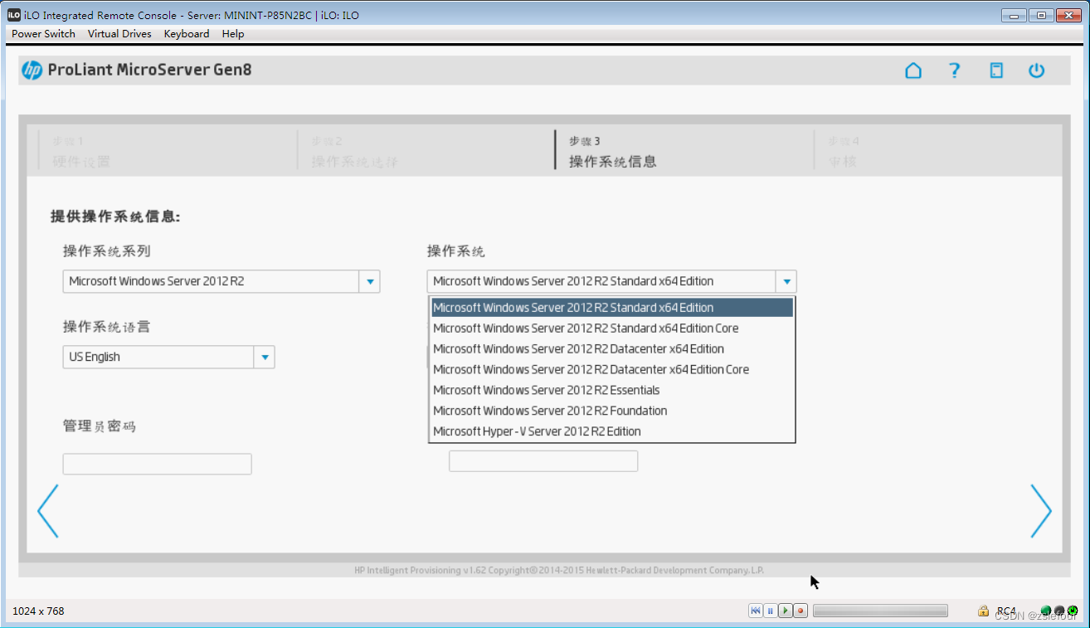
Task: Click the green power status indicator in the status bar
Action: click(1073, 611)
